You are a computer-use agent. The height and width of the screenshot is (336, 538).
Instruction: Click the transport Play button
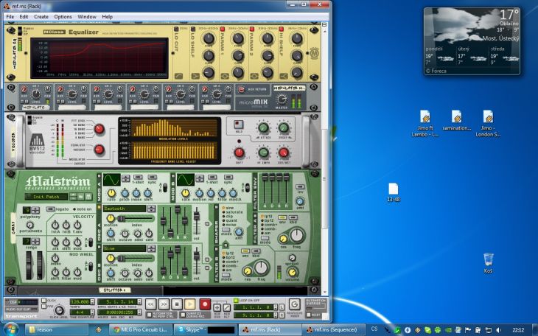click(189, 304)
